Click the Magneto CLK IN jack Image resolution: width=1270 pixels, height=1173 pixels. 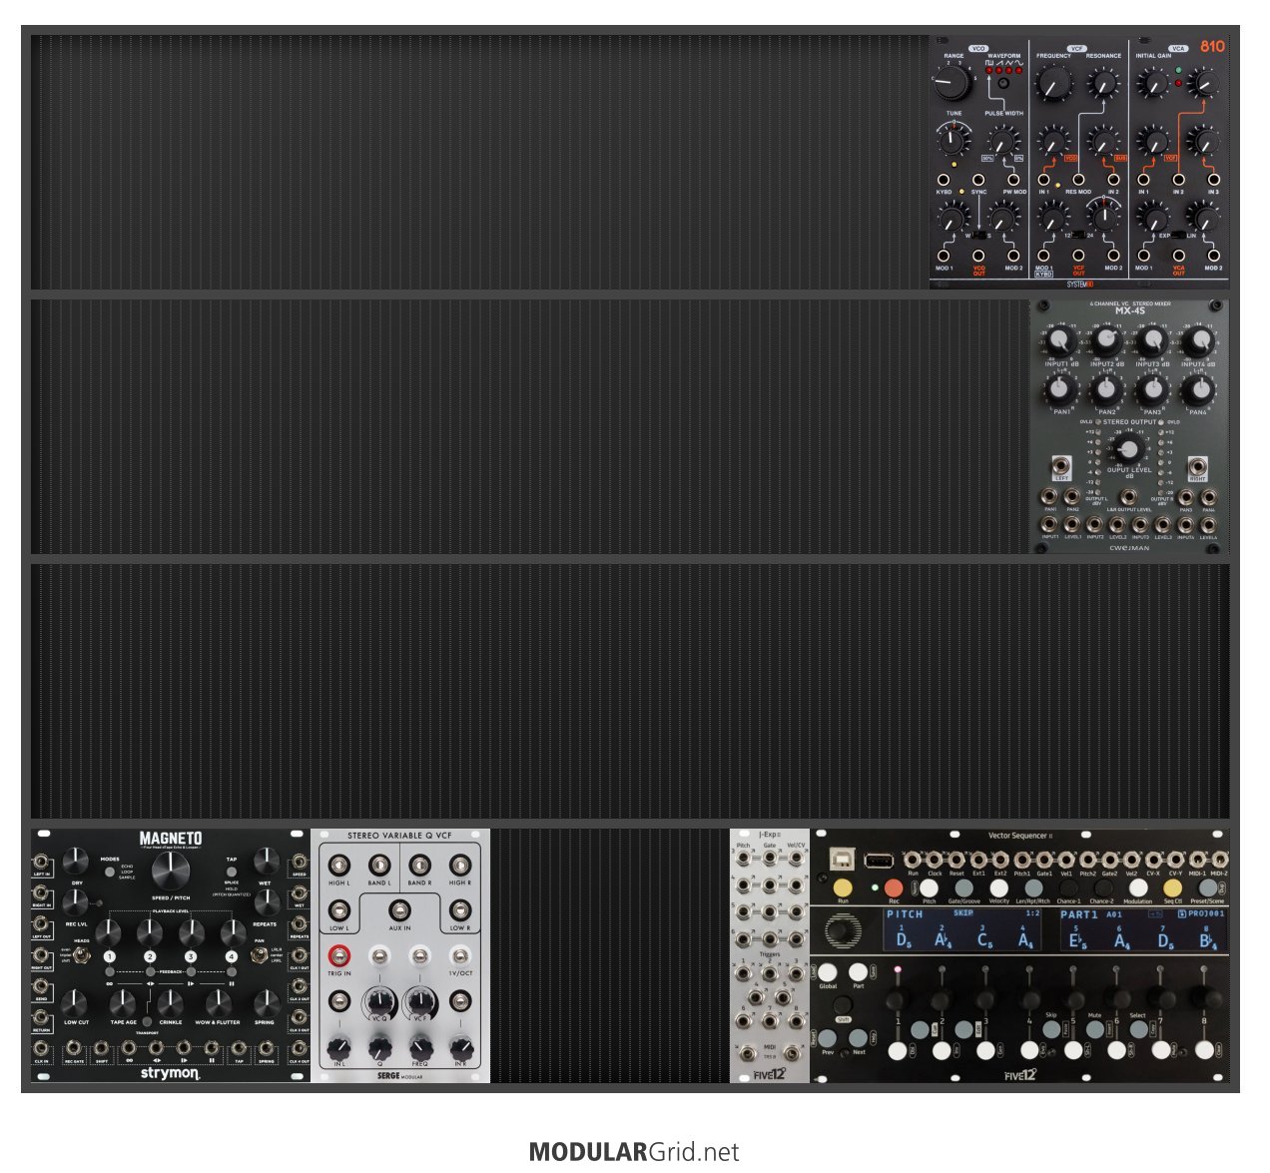(x=41, y=1048)
